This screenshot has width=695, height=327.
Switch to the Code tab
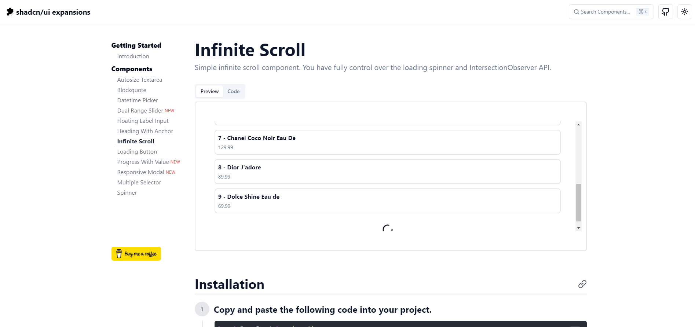(233, 91)
